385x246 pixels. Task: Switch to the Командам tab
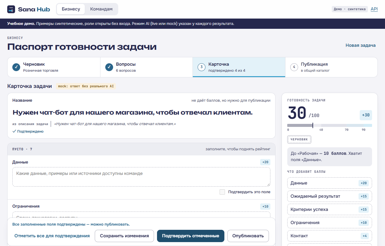[101, 9]
